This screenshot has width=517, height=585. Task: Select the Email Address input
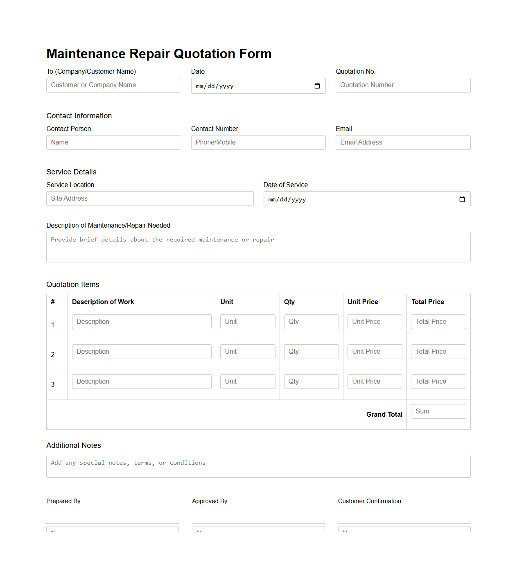pyautogui.click(x=402, y=142)
